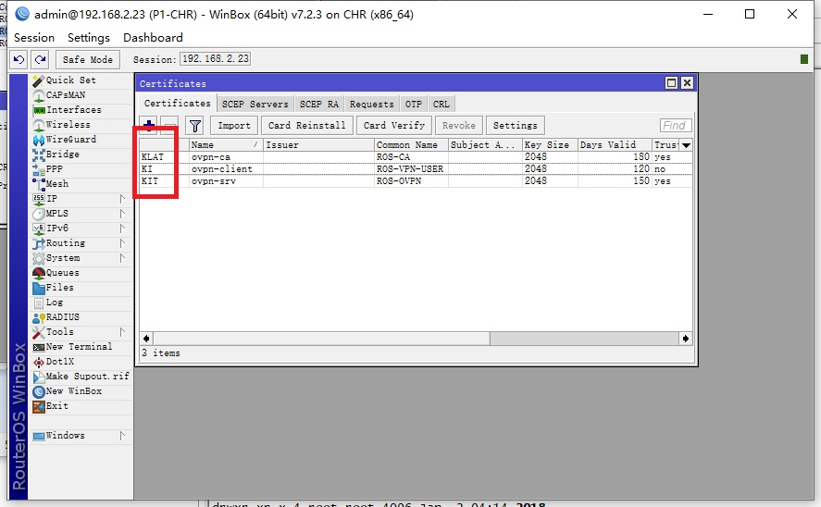821x507 pixels.
Task: Open RADIUS in the sidebar
Action: [62, 317]
